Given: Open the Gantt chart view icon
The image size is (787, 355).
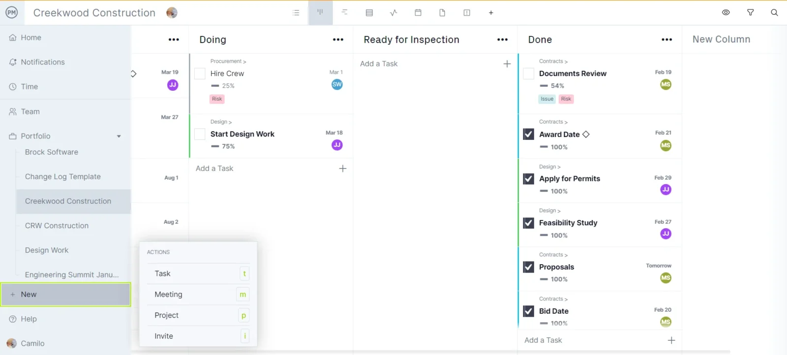Looking at the screenshot, I should [x=345, y=12].
